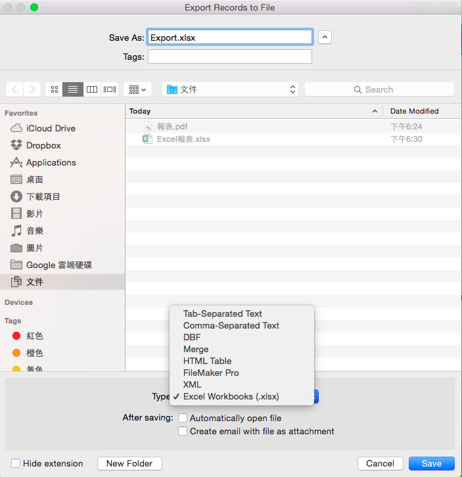Click the Save button

pos(432,463)
